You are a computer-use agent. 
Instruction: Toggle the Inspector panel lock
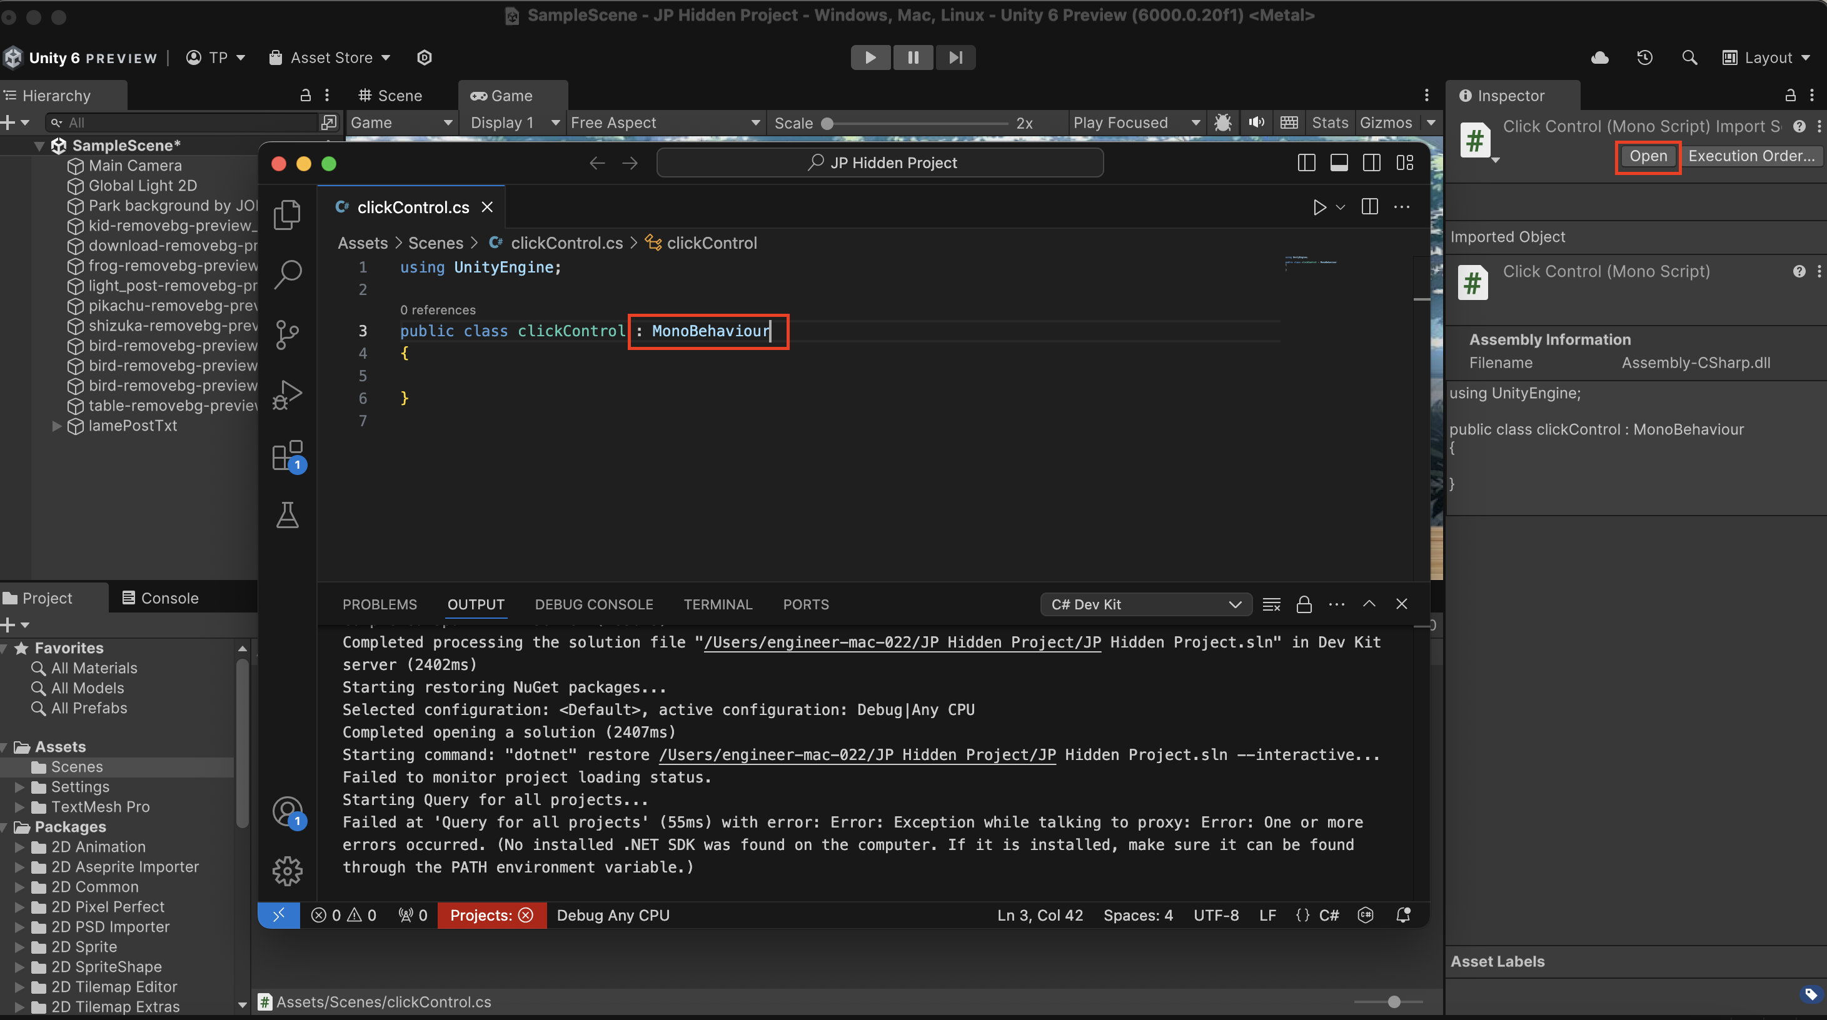[1790, 95]
